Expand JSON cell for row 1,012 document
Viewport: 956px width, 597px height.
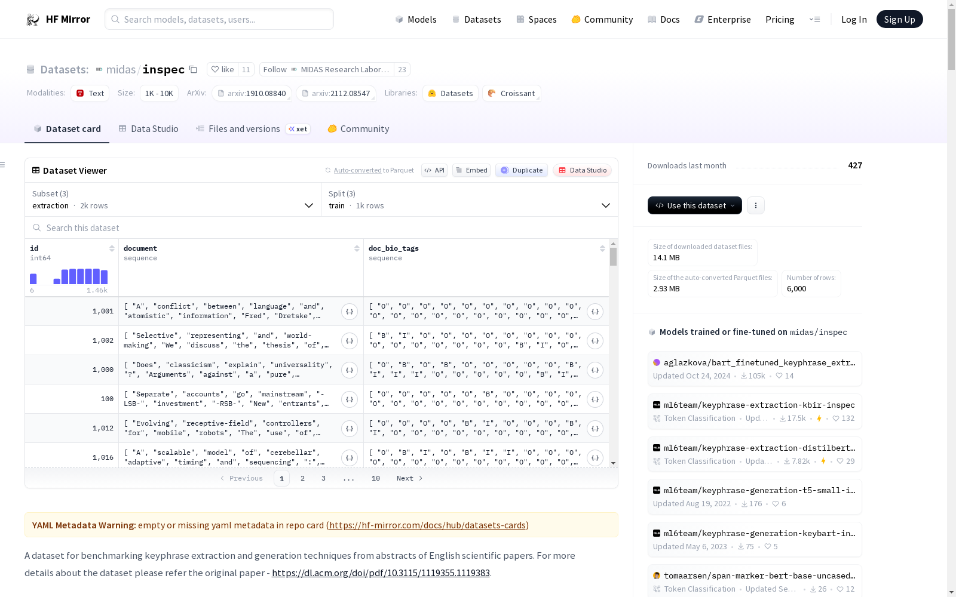[x=350, y=429]
